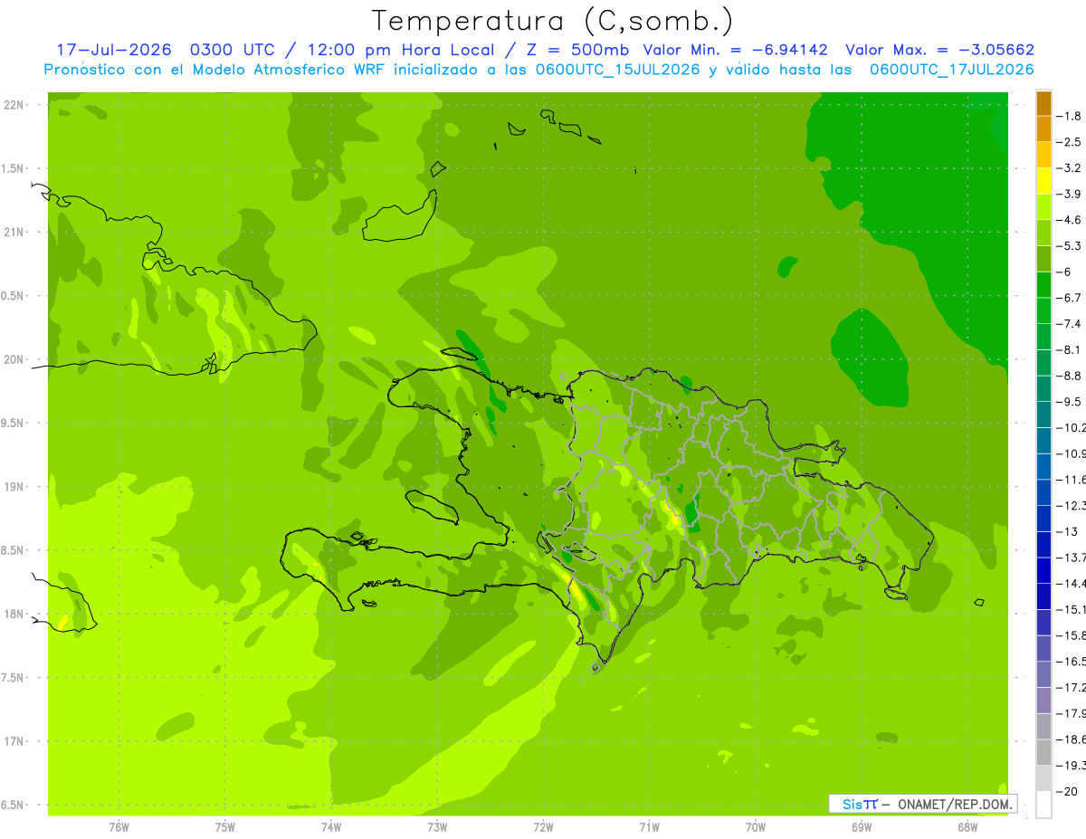Click the '21N' latitude label

(15, 232)
